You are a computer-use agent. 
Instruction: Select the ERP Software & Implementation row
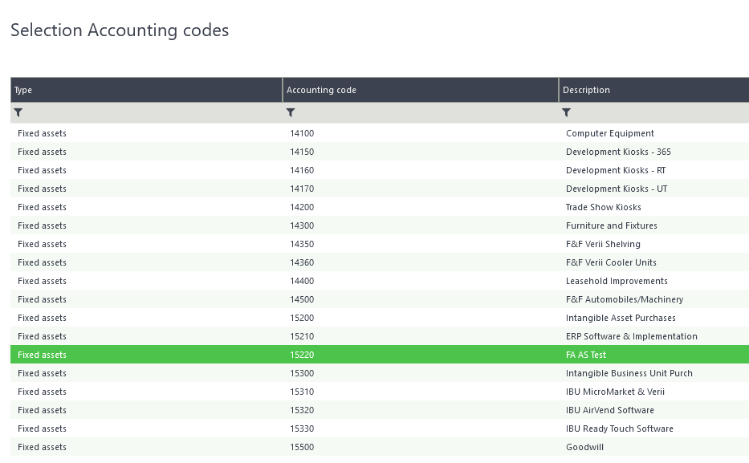click(631, 336)
